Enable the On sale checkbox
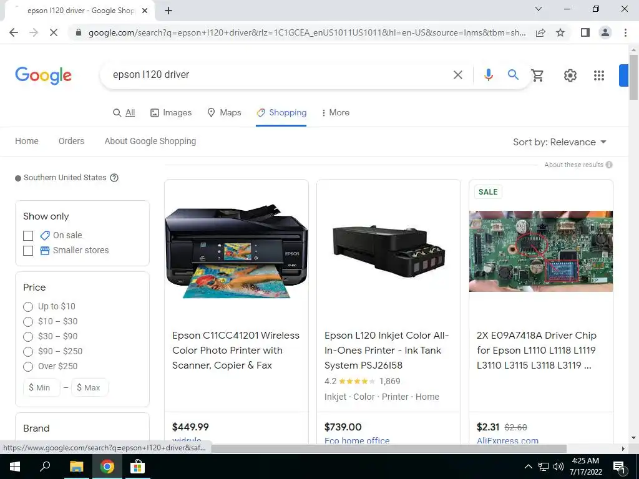Screen dimensions: 639x479 click(28, 235)
